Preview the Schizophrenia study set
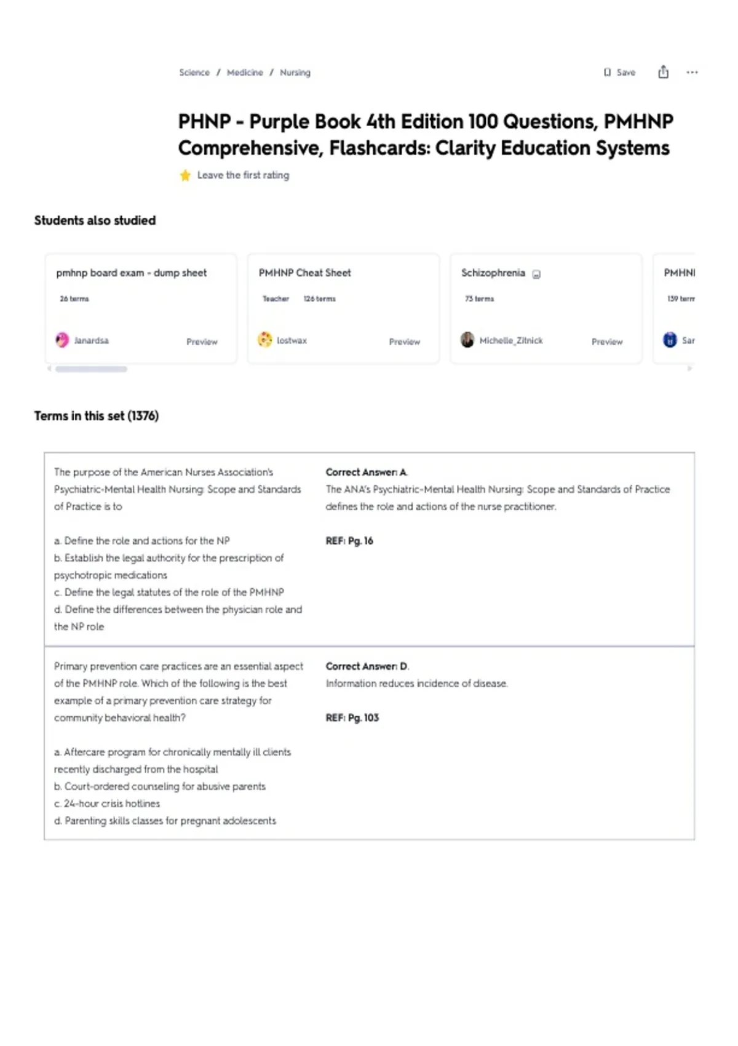Viewport: 738px width, 1046px height. click(x=606, y=341)
